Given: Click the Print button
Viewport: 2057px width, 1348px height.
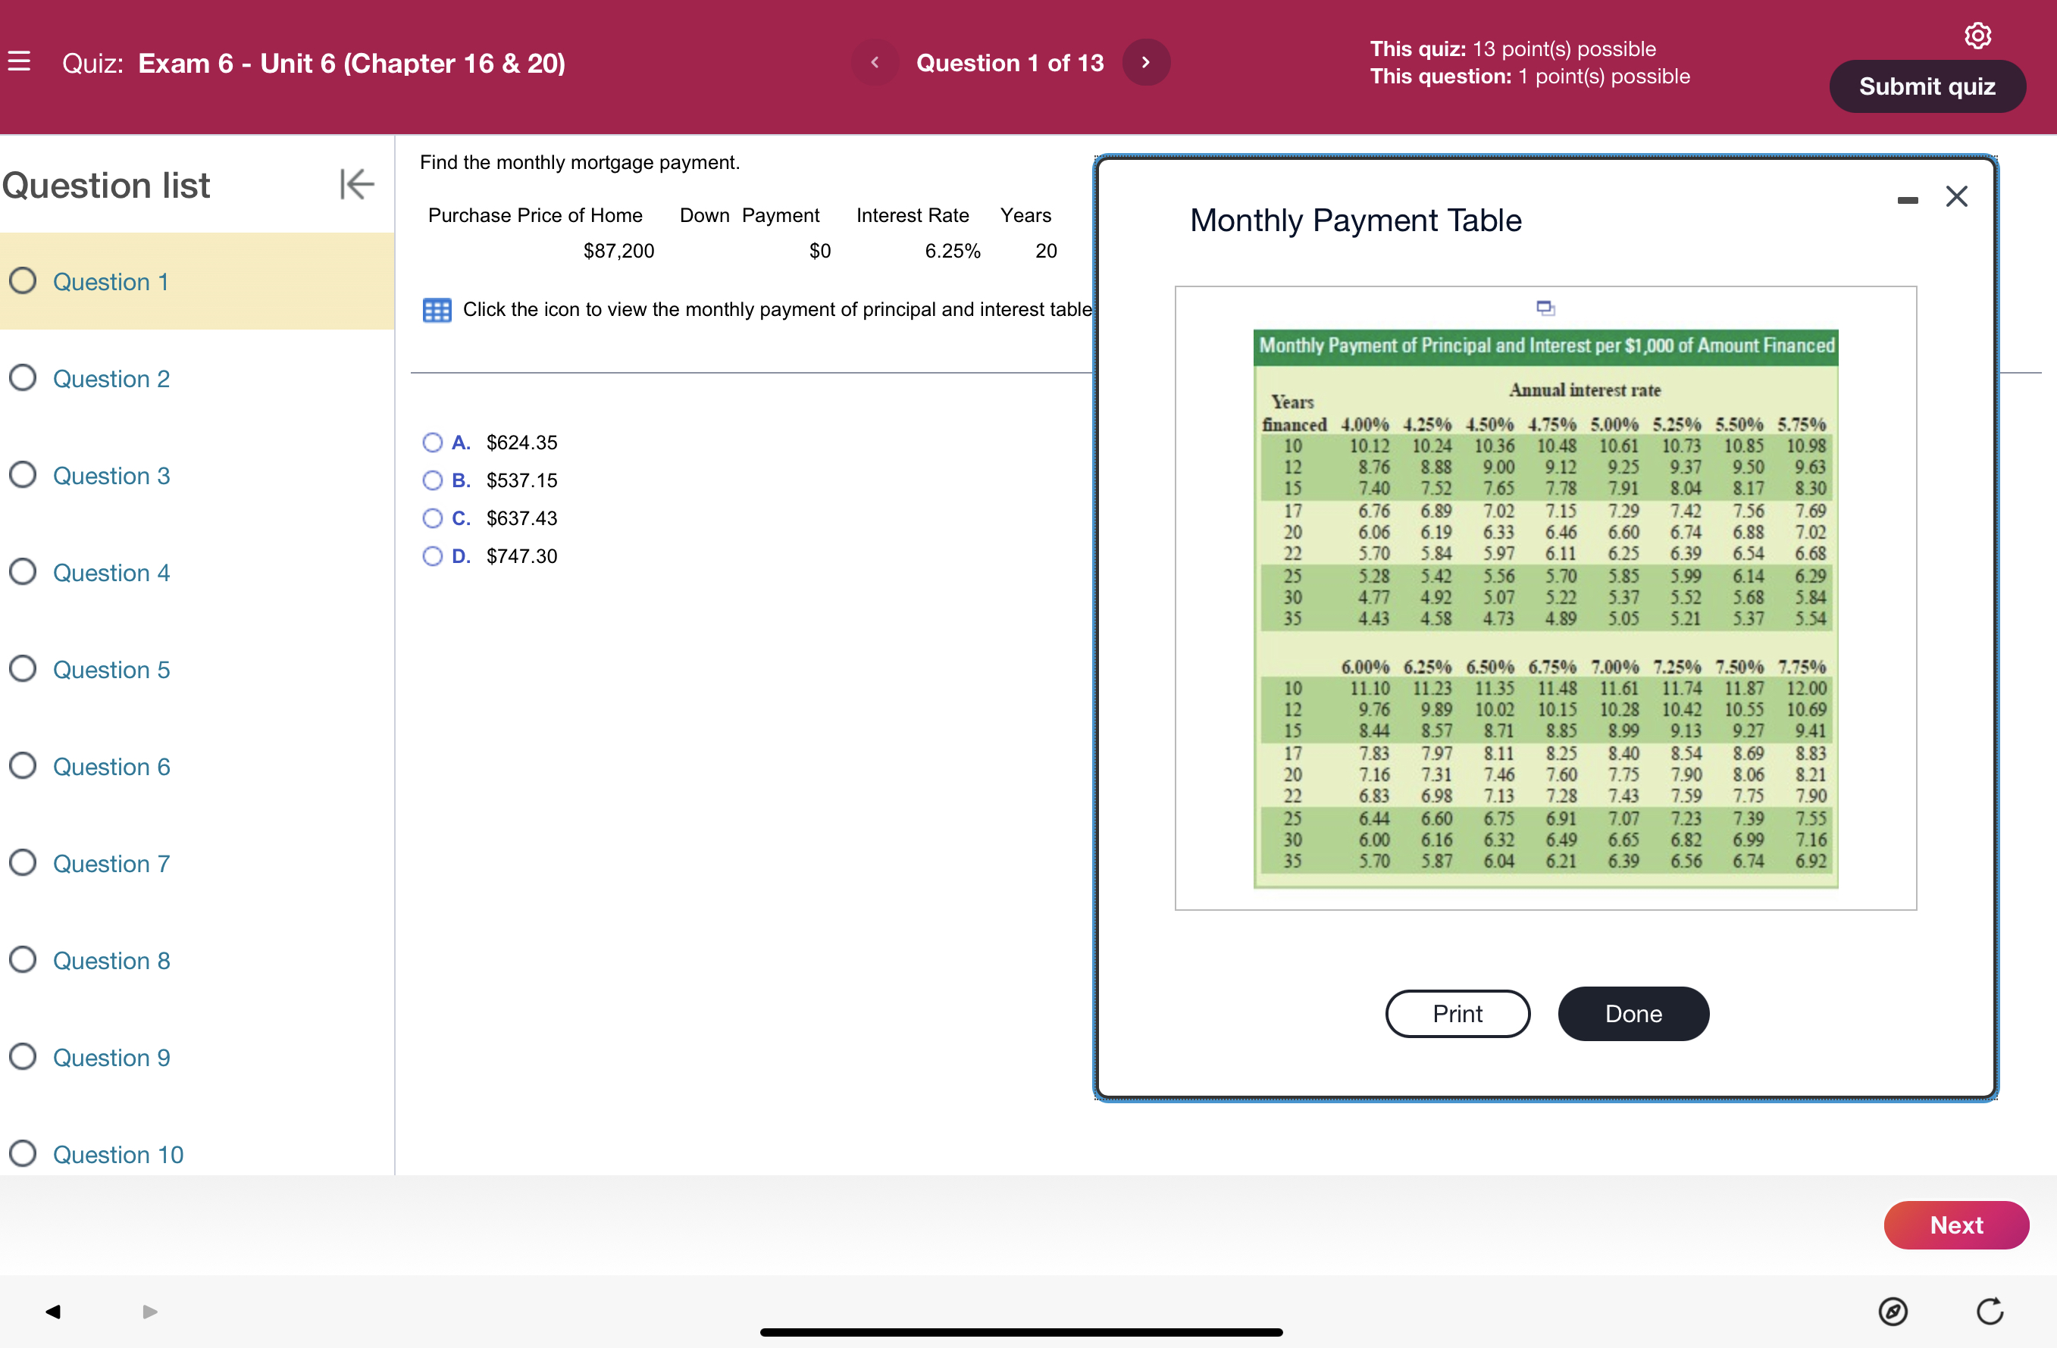Looking at the screenshot, I should 1457,1014.
